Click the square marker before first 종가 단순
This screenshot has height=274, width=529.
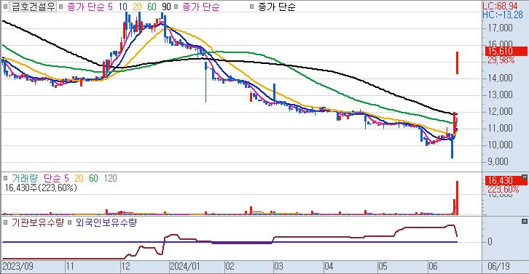point(60,7)
